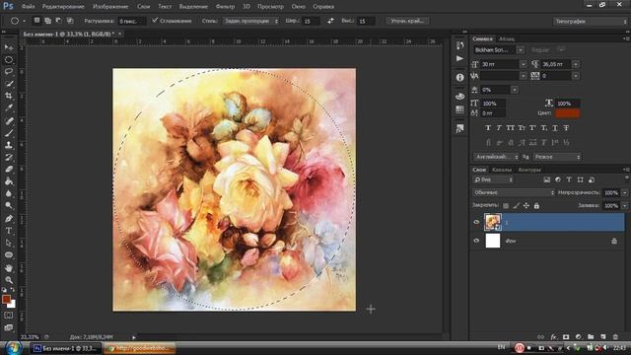The width and height of the screenshot is (631, 355).
Task: Open the History panel icon
Action: pyautogui.click(x=460, y=45)
